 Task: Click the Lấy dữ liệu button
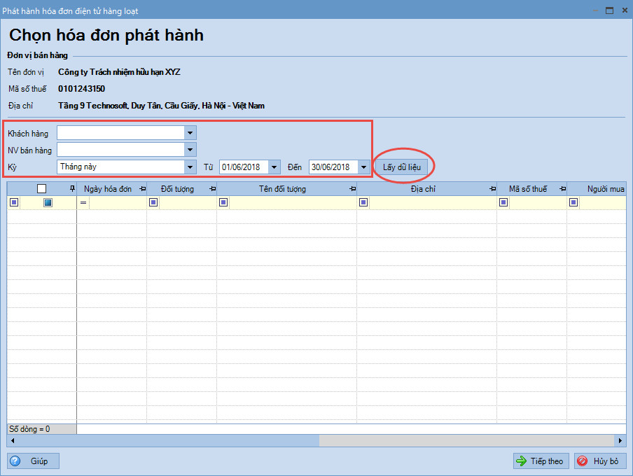point(402,167)
